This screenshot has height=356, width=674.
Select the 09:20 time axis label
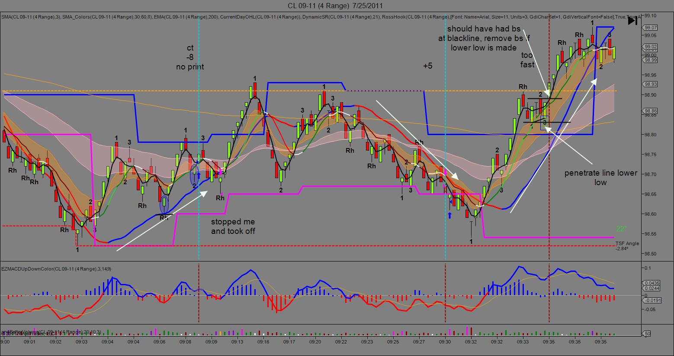click(x=315, y=342)
